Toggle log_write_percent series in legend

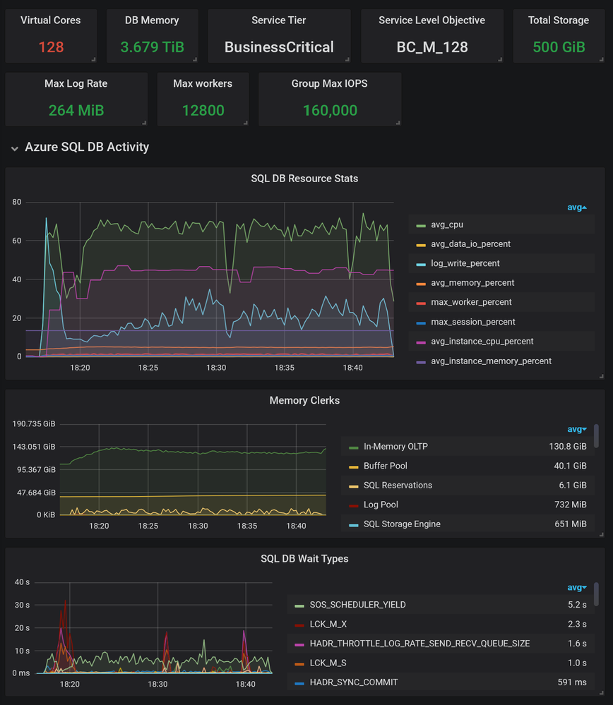[x=465, y=263]
